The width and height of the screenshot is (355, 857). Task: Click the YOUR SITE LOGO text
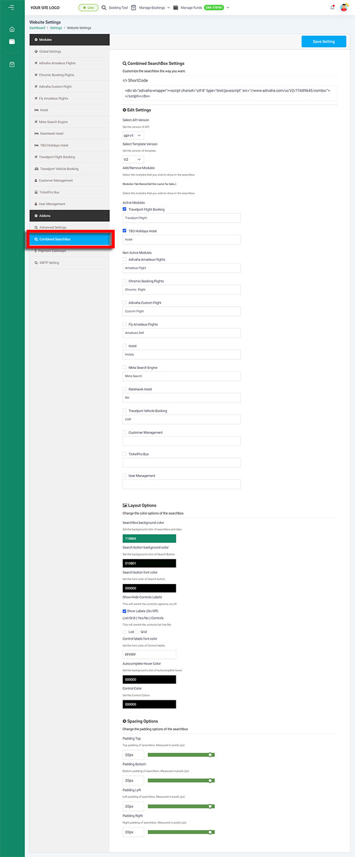pos(45,8)
